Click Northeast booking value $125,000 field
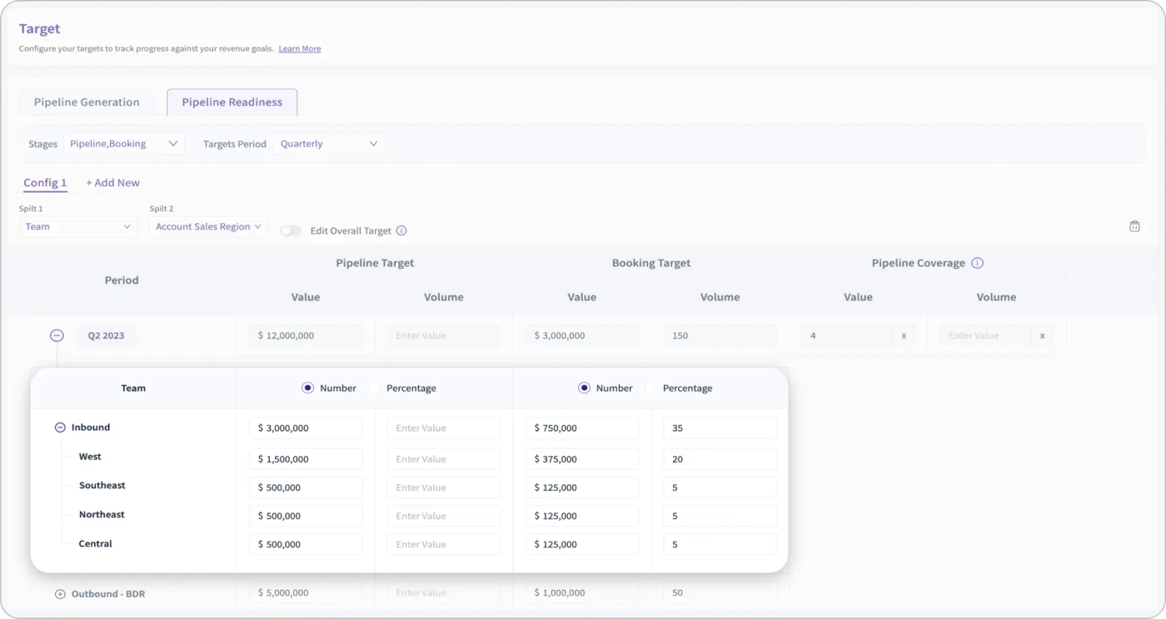 pos(582,516)
